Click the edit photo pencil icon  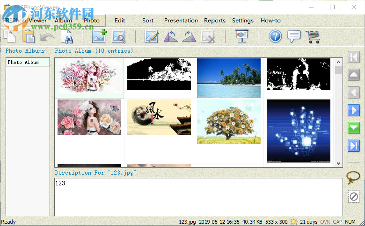click(x=152, y=37)
